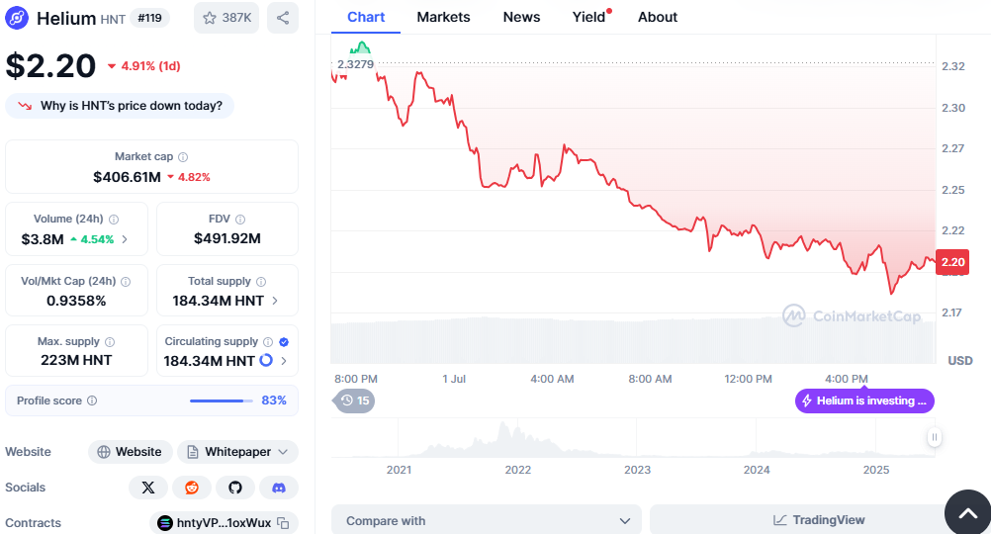Open Helium's X social profile
This screenshot has width=991, height=534.
tap(148, 488)
